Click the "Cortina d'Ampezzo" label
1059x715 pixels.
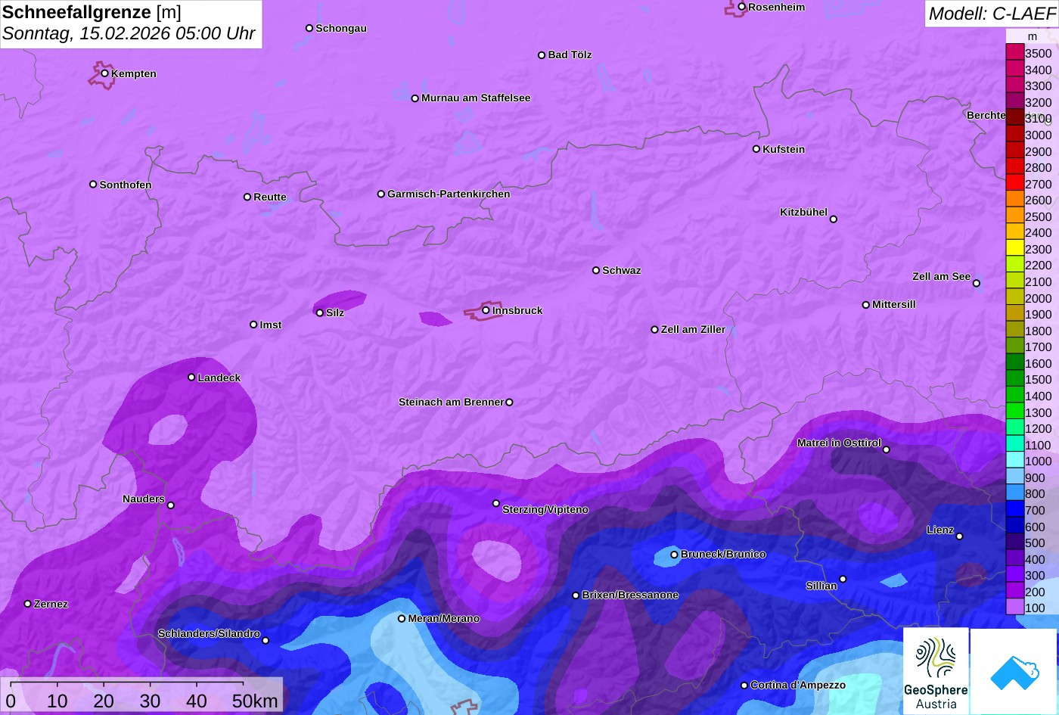[x=798, y=685]
